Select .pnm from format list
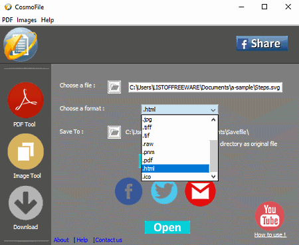 [175, 152]
